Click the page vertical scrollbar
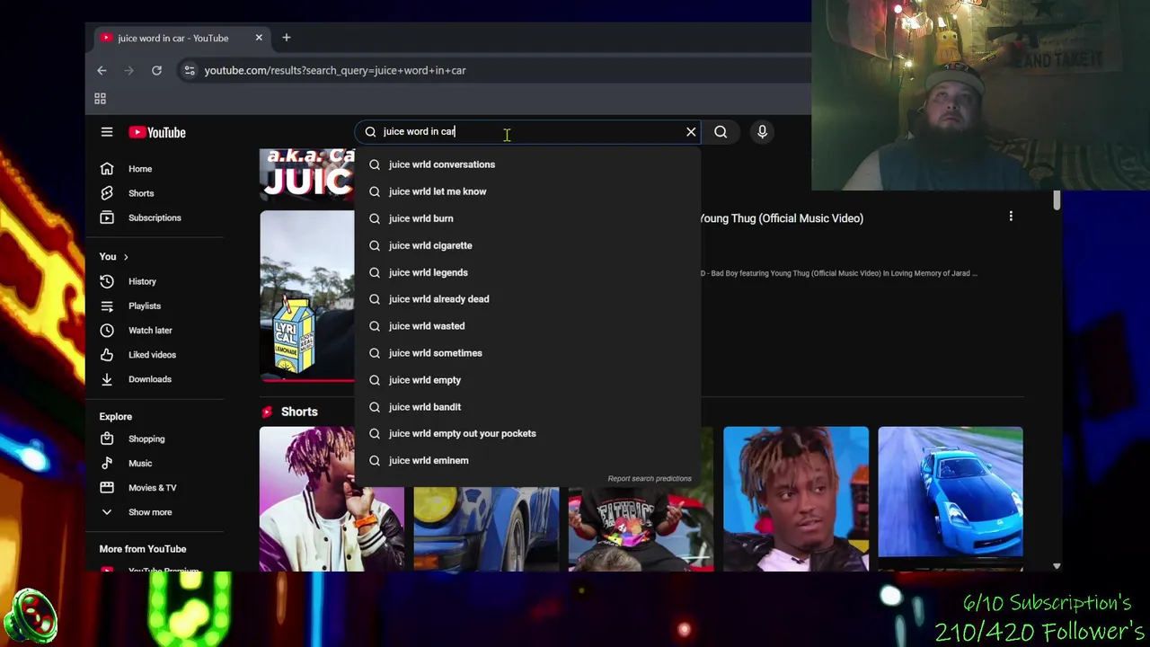Image resolution: width=1150 pixels, height=647 pixels. [x=1057, y=200]
